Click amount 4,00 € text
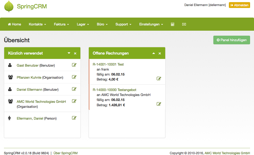Viewport: 254px width, 155px height. (113, 79)
